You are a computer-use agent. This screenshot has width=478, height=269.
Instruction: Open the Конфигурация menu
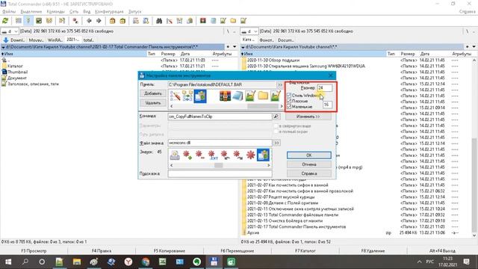109,12
